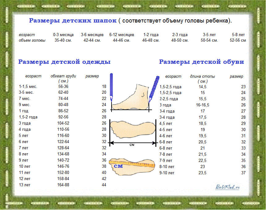The image size is (266, 210).
Task: Click the chest value '56-36'
Action: pyautogui.click(x=63, y=87)
